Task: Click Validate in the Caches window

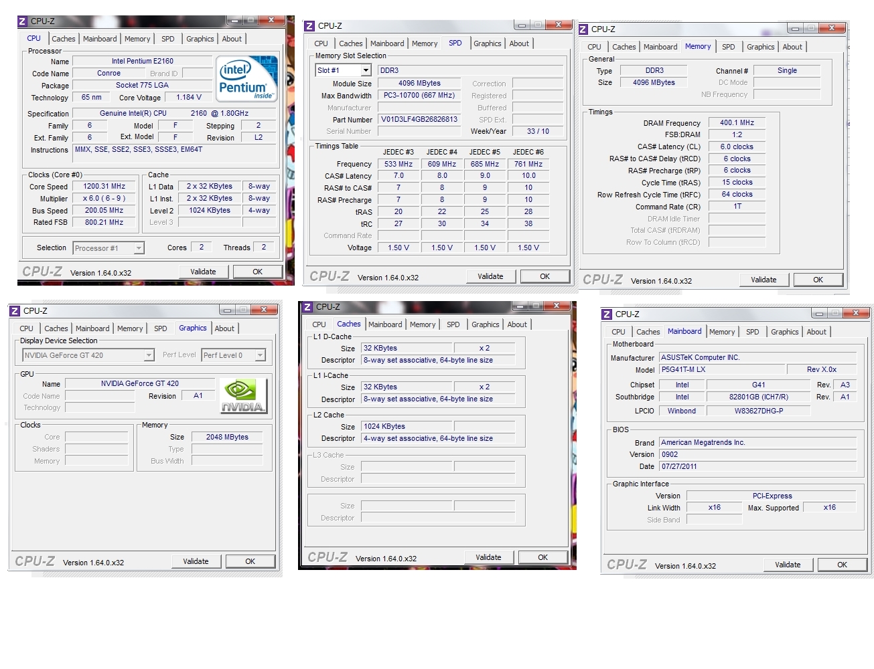Action: click(x=489, y=557)
